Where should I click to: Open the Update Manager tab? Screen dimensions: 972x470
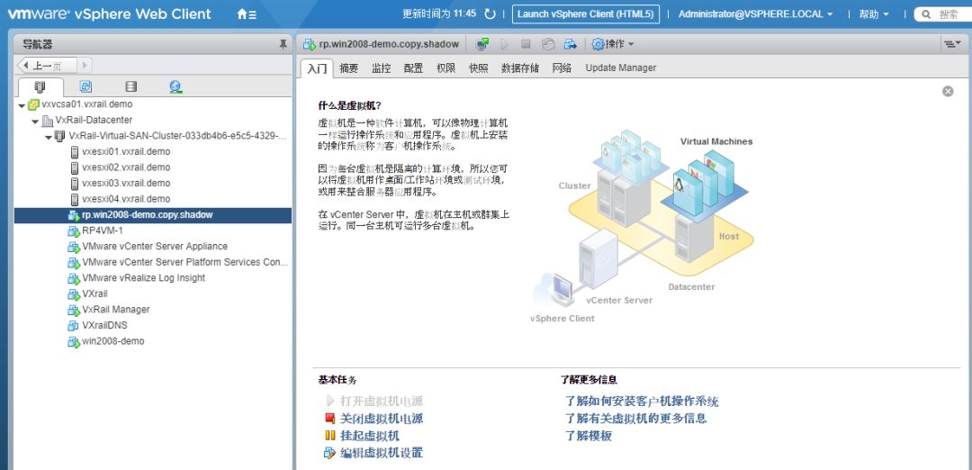tap(620, 68)
